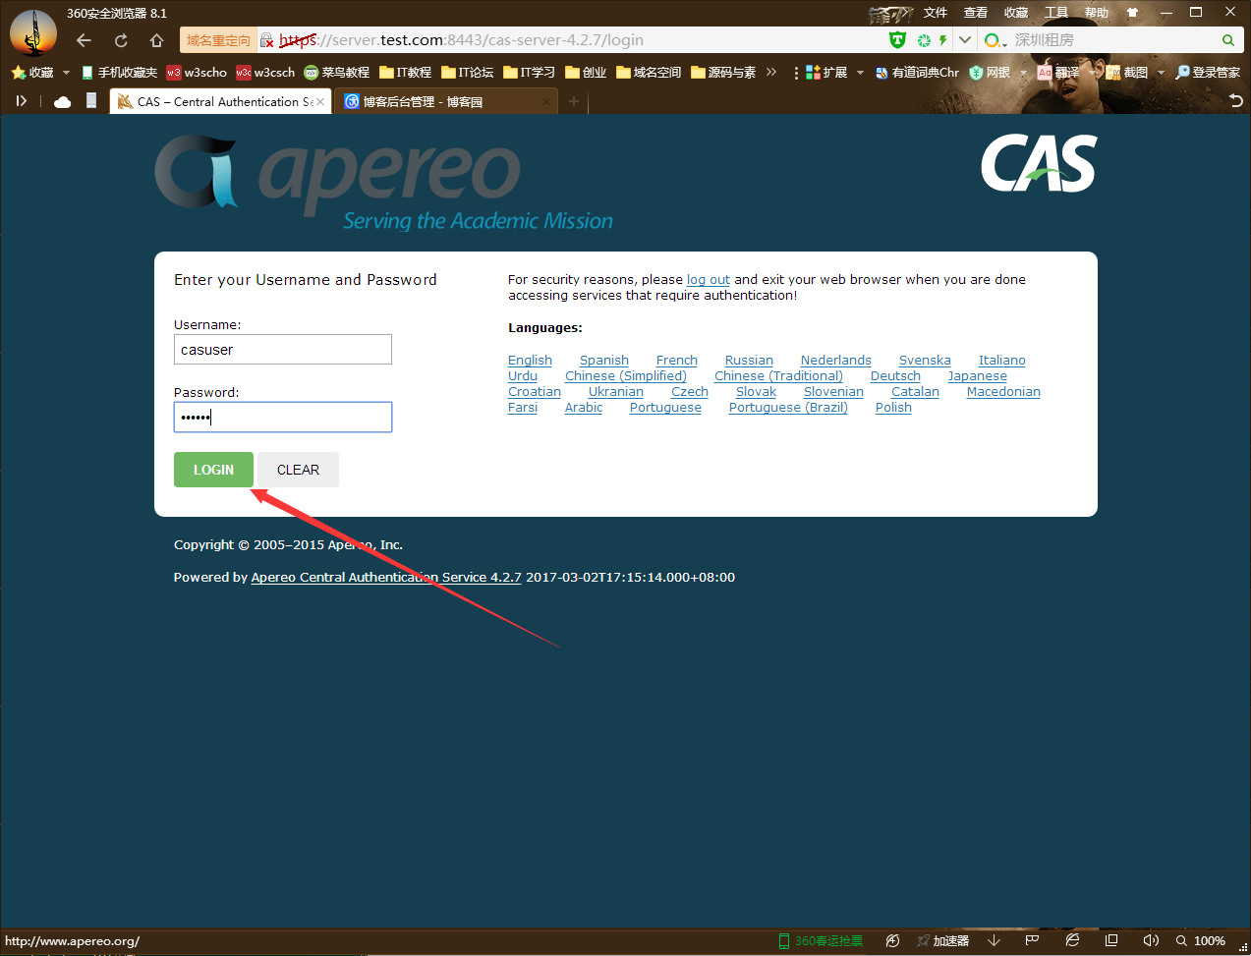The height and width of the screenshot is (956, 1251).
Task: Reload the page with the refresh icon
Action: coord(121,40)
